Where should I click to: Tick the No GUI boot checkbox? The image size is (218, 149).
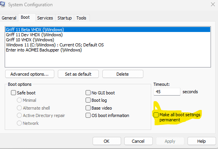tap(88, 92)
